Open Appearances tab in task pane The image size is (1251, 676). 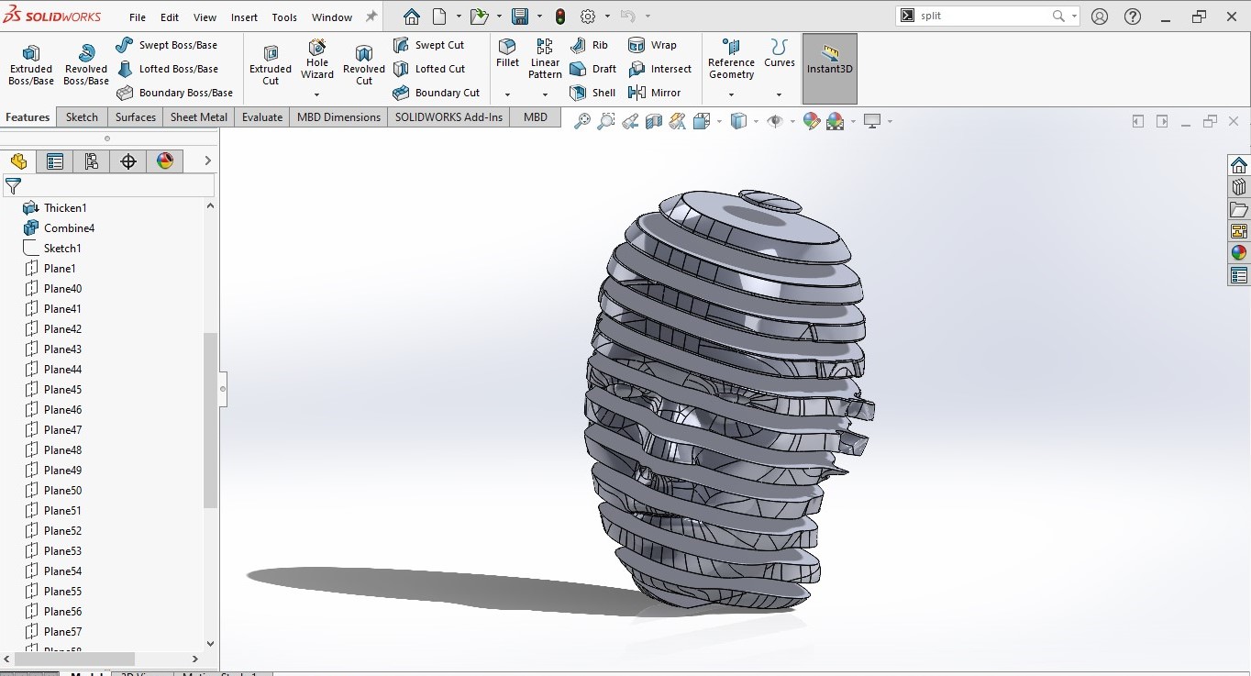pyautogui.click(x=1239, y=253)
